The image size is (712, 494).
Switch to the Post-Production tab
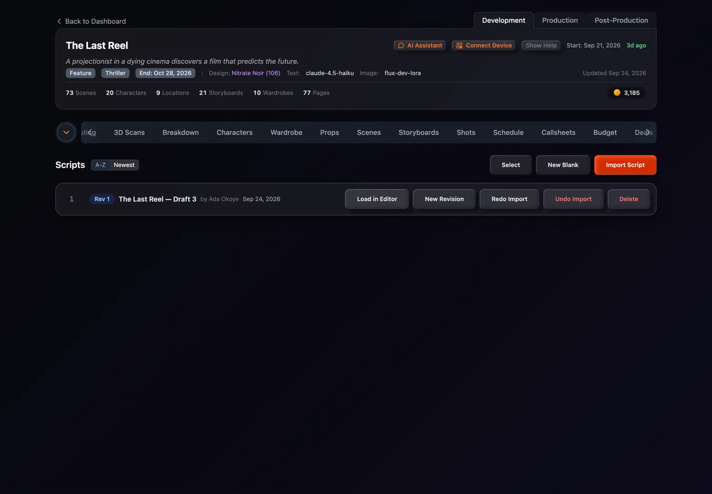(621, 21)
